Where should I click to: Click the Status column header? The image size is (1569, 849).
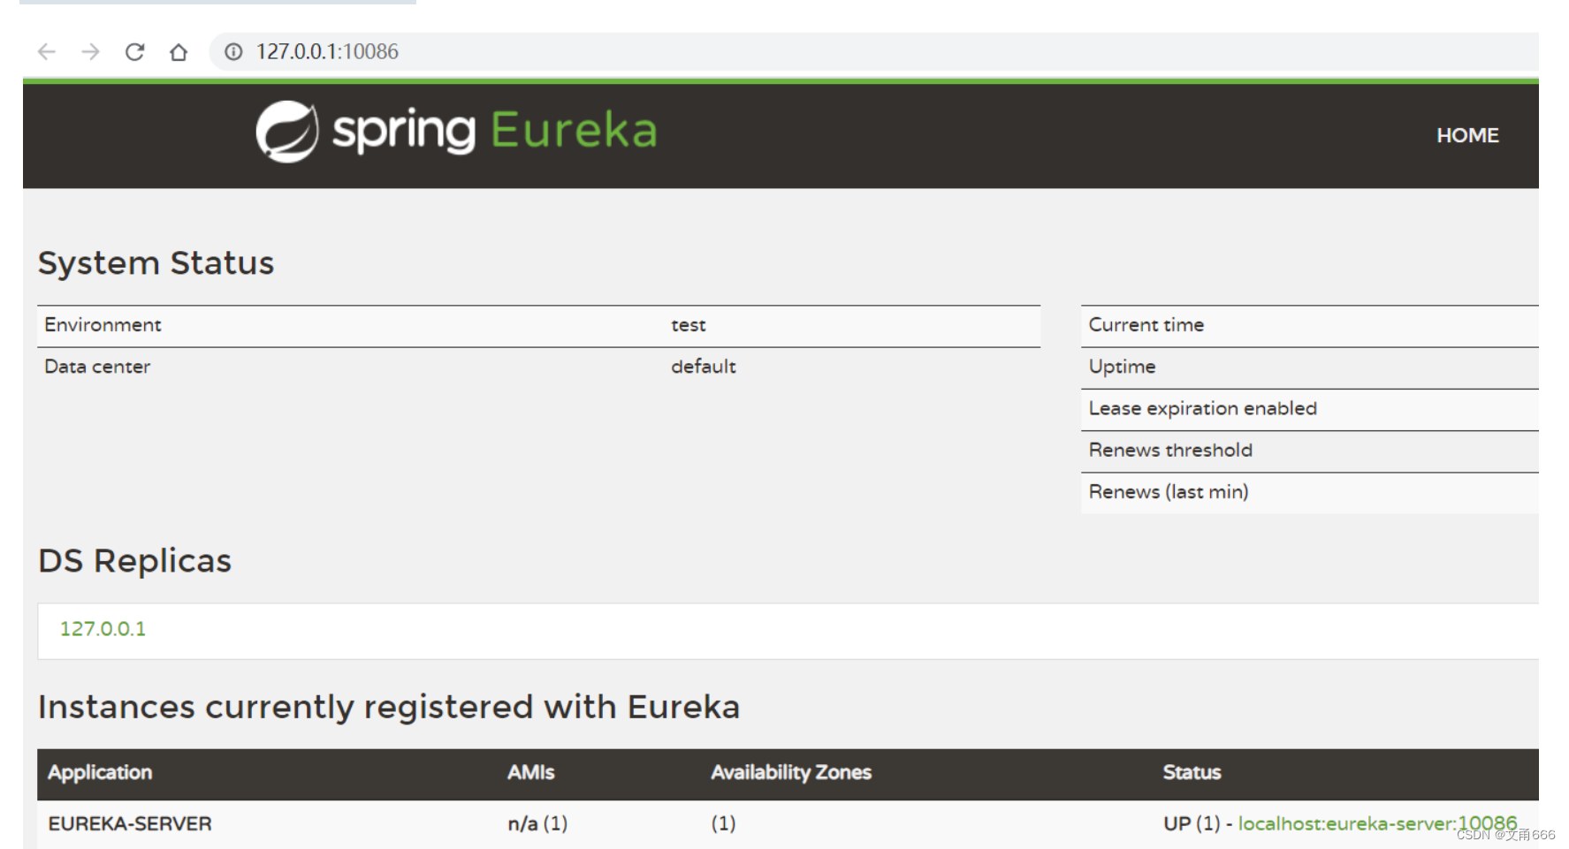coord(1192,772)
